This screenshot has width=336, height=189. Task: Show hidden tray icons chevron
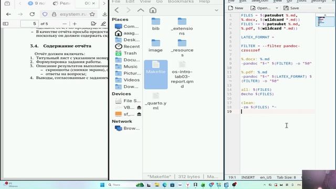point(265,185)
